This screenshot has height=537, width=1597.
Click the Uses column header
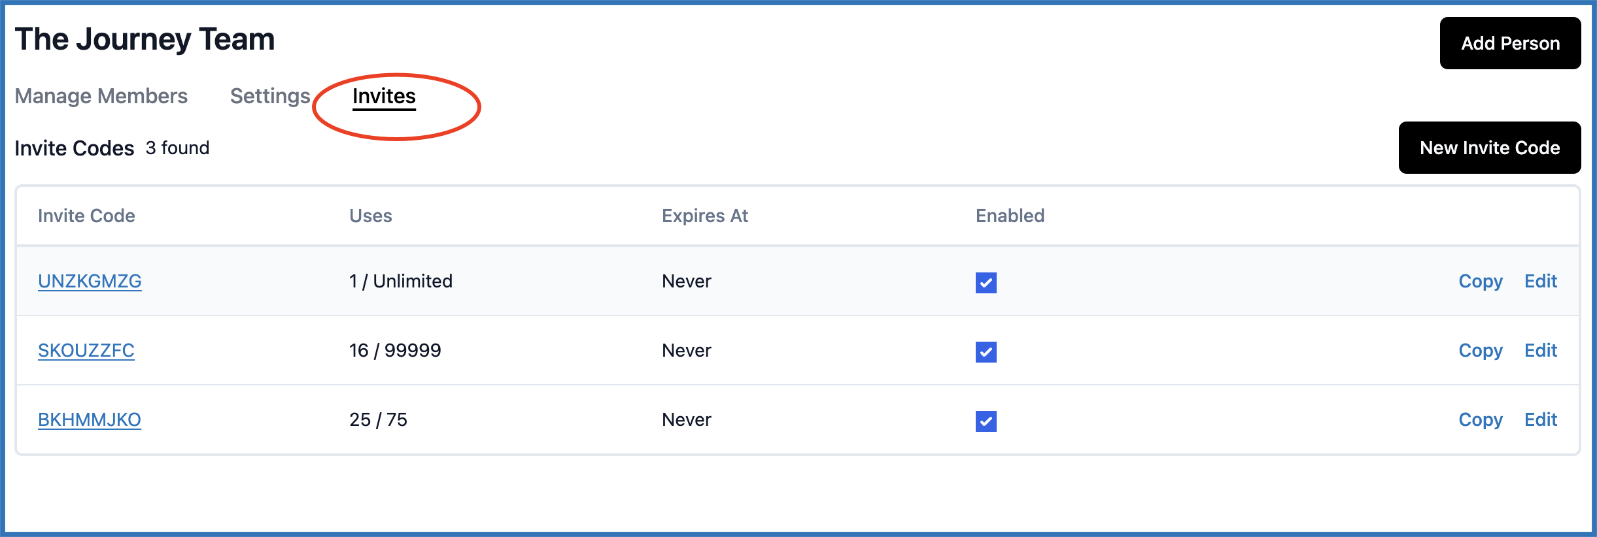tap(370, 216)
